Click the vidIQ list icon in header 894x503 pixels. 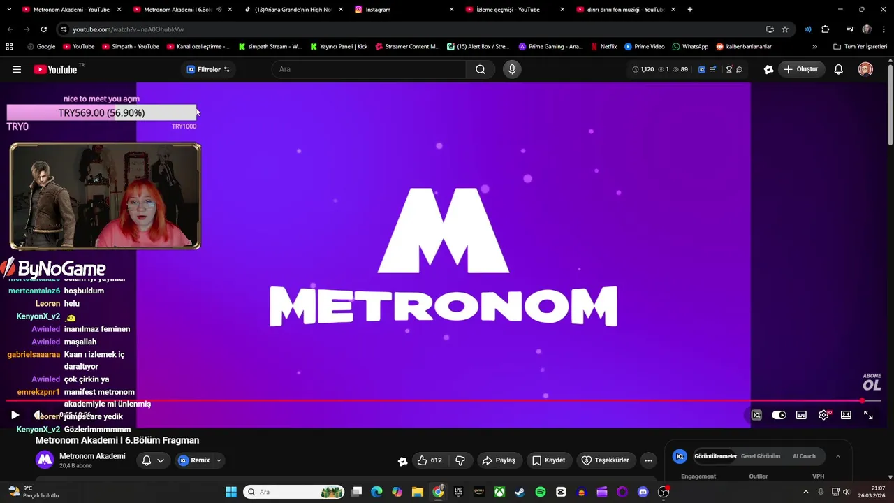point(712,69)
